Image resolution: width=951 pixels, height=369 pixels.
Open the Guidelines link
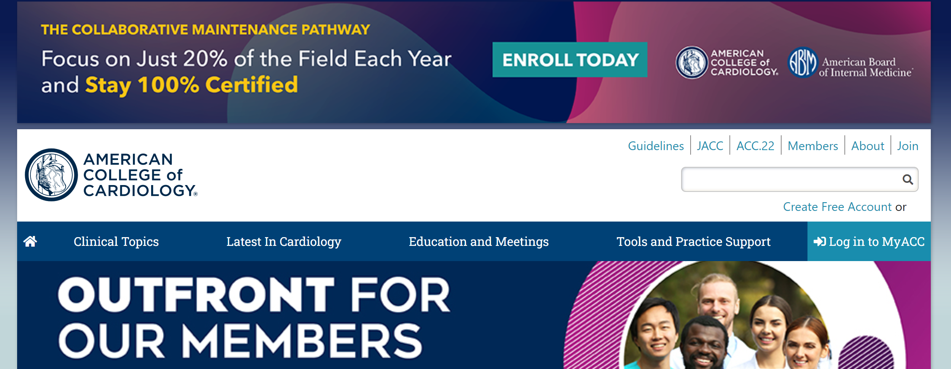click(x=656, y=146)
